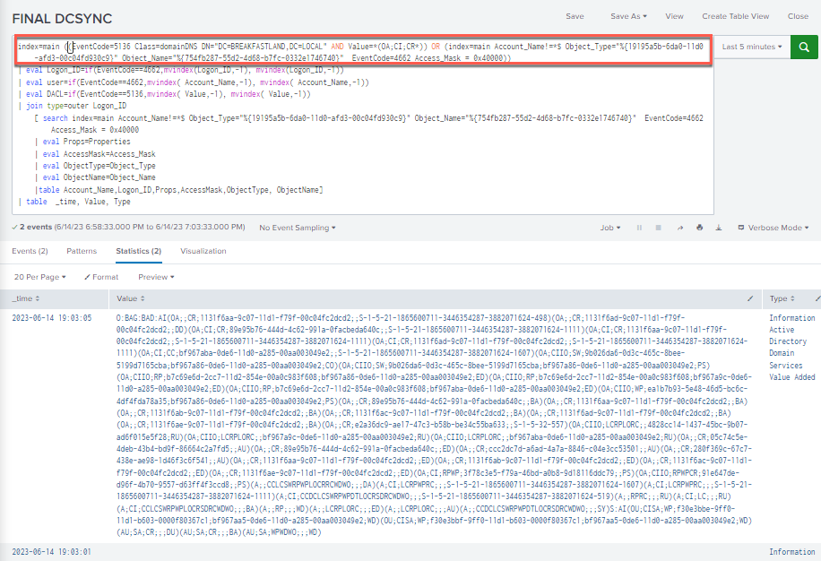Open the 20 Per Page dropdown

tap(42, 277)
